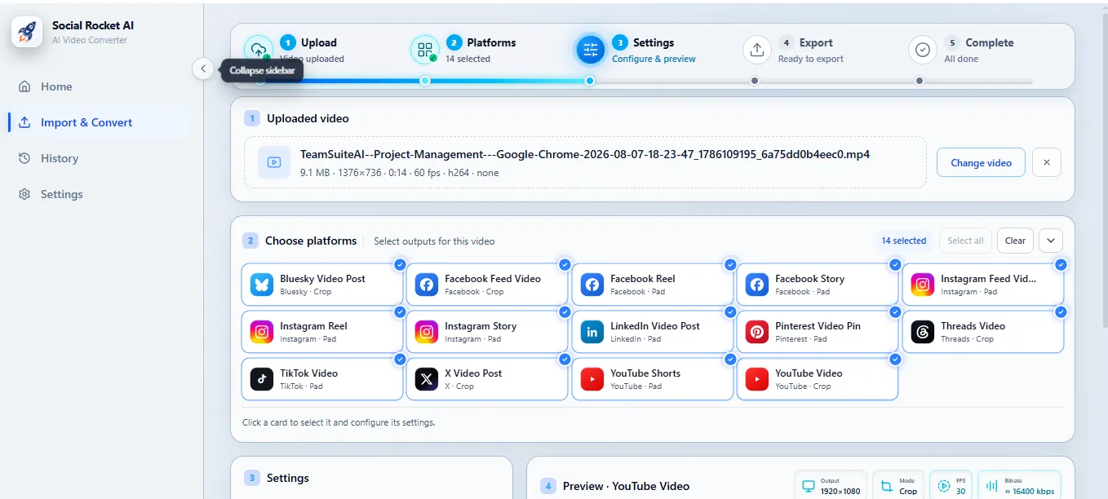Click the Clear platforms button
Screen dimensions: 1108x499
(1015, 241)
